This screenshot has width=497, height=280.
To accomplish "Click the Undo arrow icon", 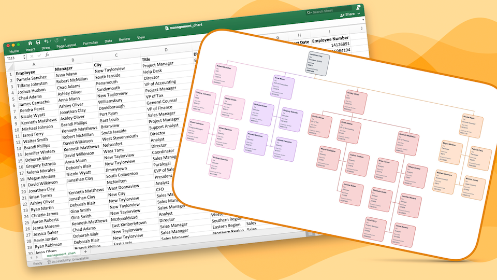I will pos(46,41).
